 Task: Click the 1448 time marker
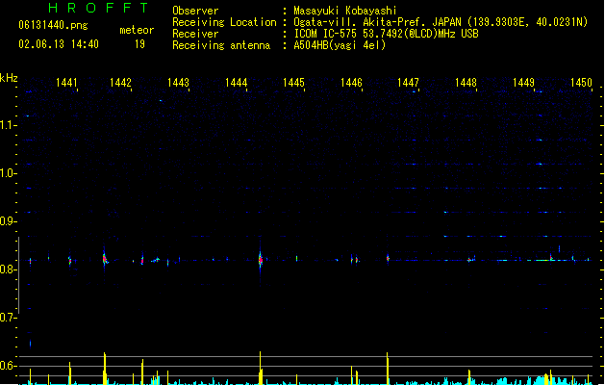coord(466,82)
